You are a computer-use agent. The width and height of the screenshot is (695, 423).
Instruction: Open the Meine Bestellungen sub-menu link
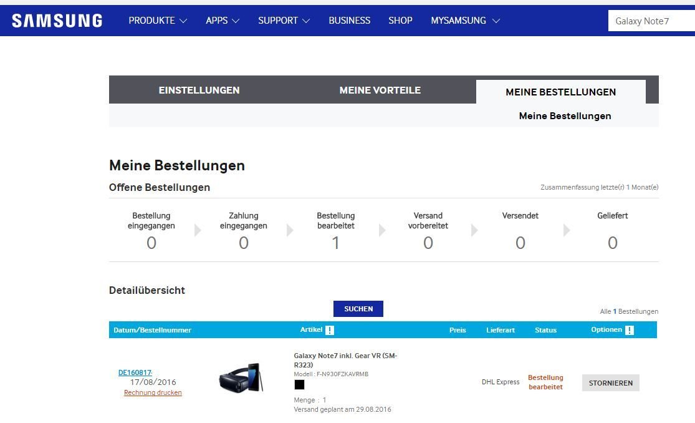tap(565, 116)
